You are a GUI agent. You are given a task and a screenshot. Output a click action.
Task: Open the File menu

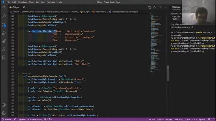click(8, 2)
